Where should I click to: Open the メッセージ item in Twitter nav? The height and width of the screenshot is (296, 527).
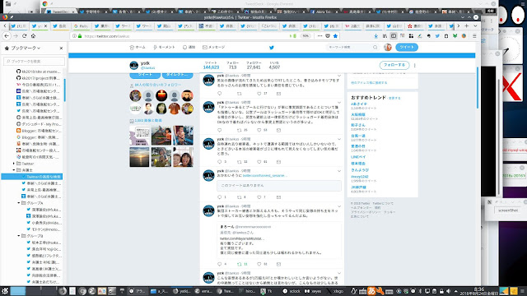pyautogui.click(x=214, y=48)
